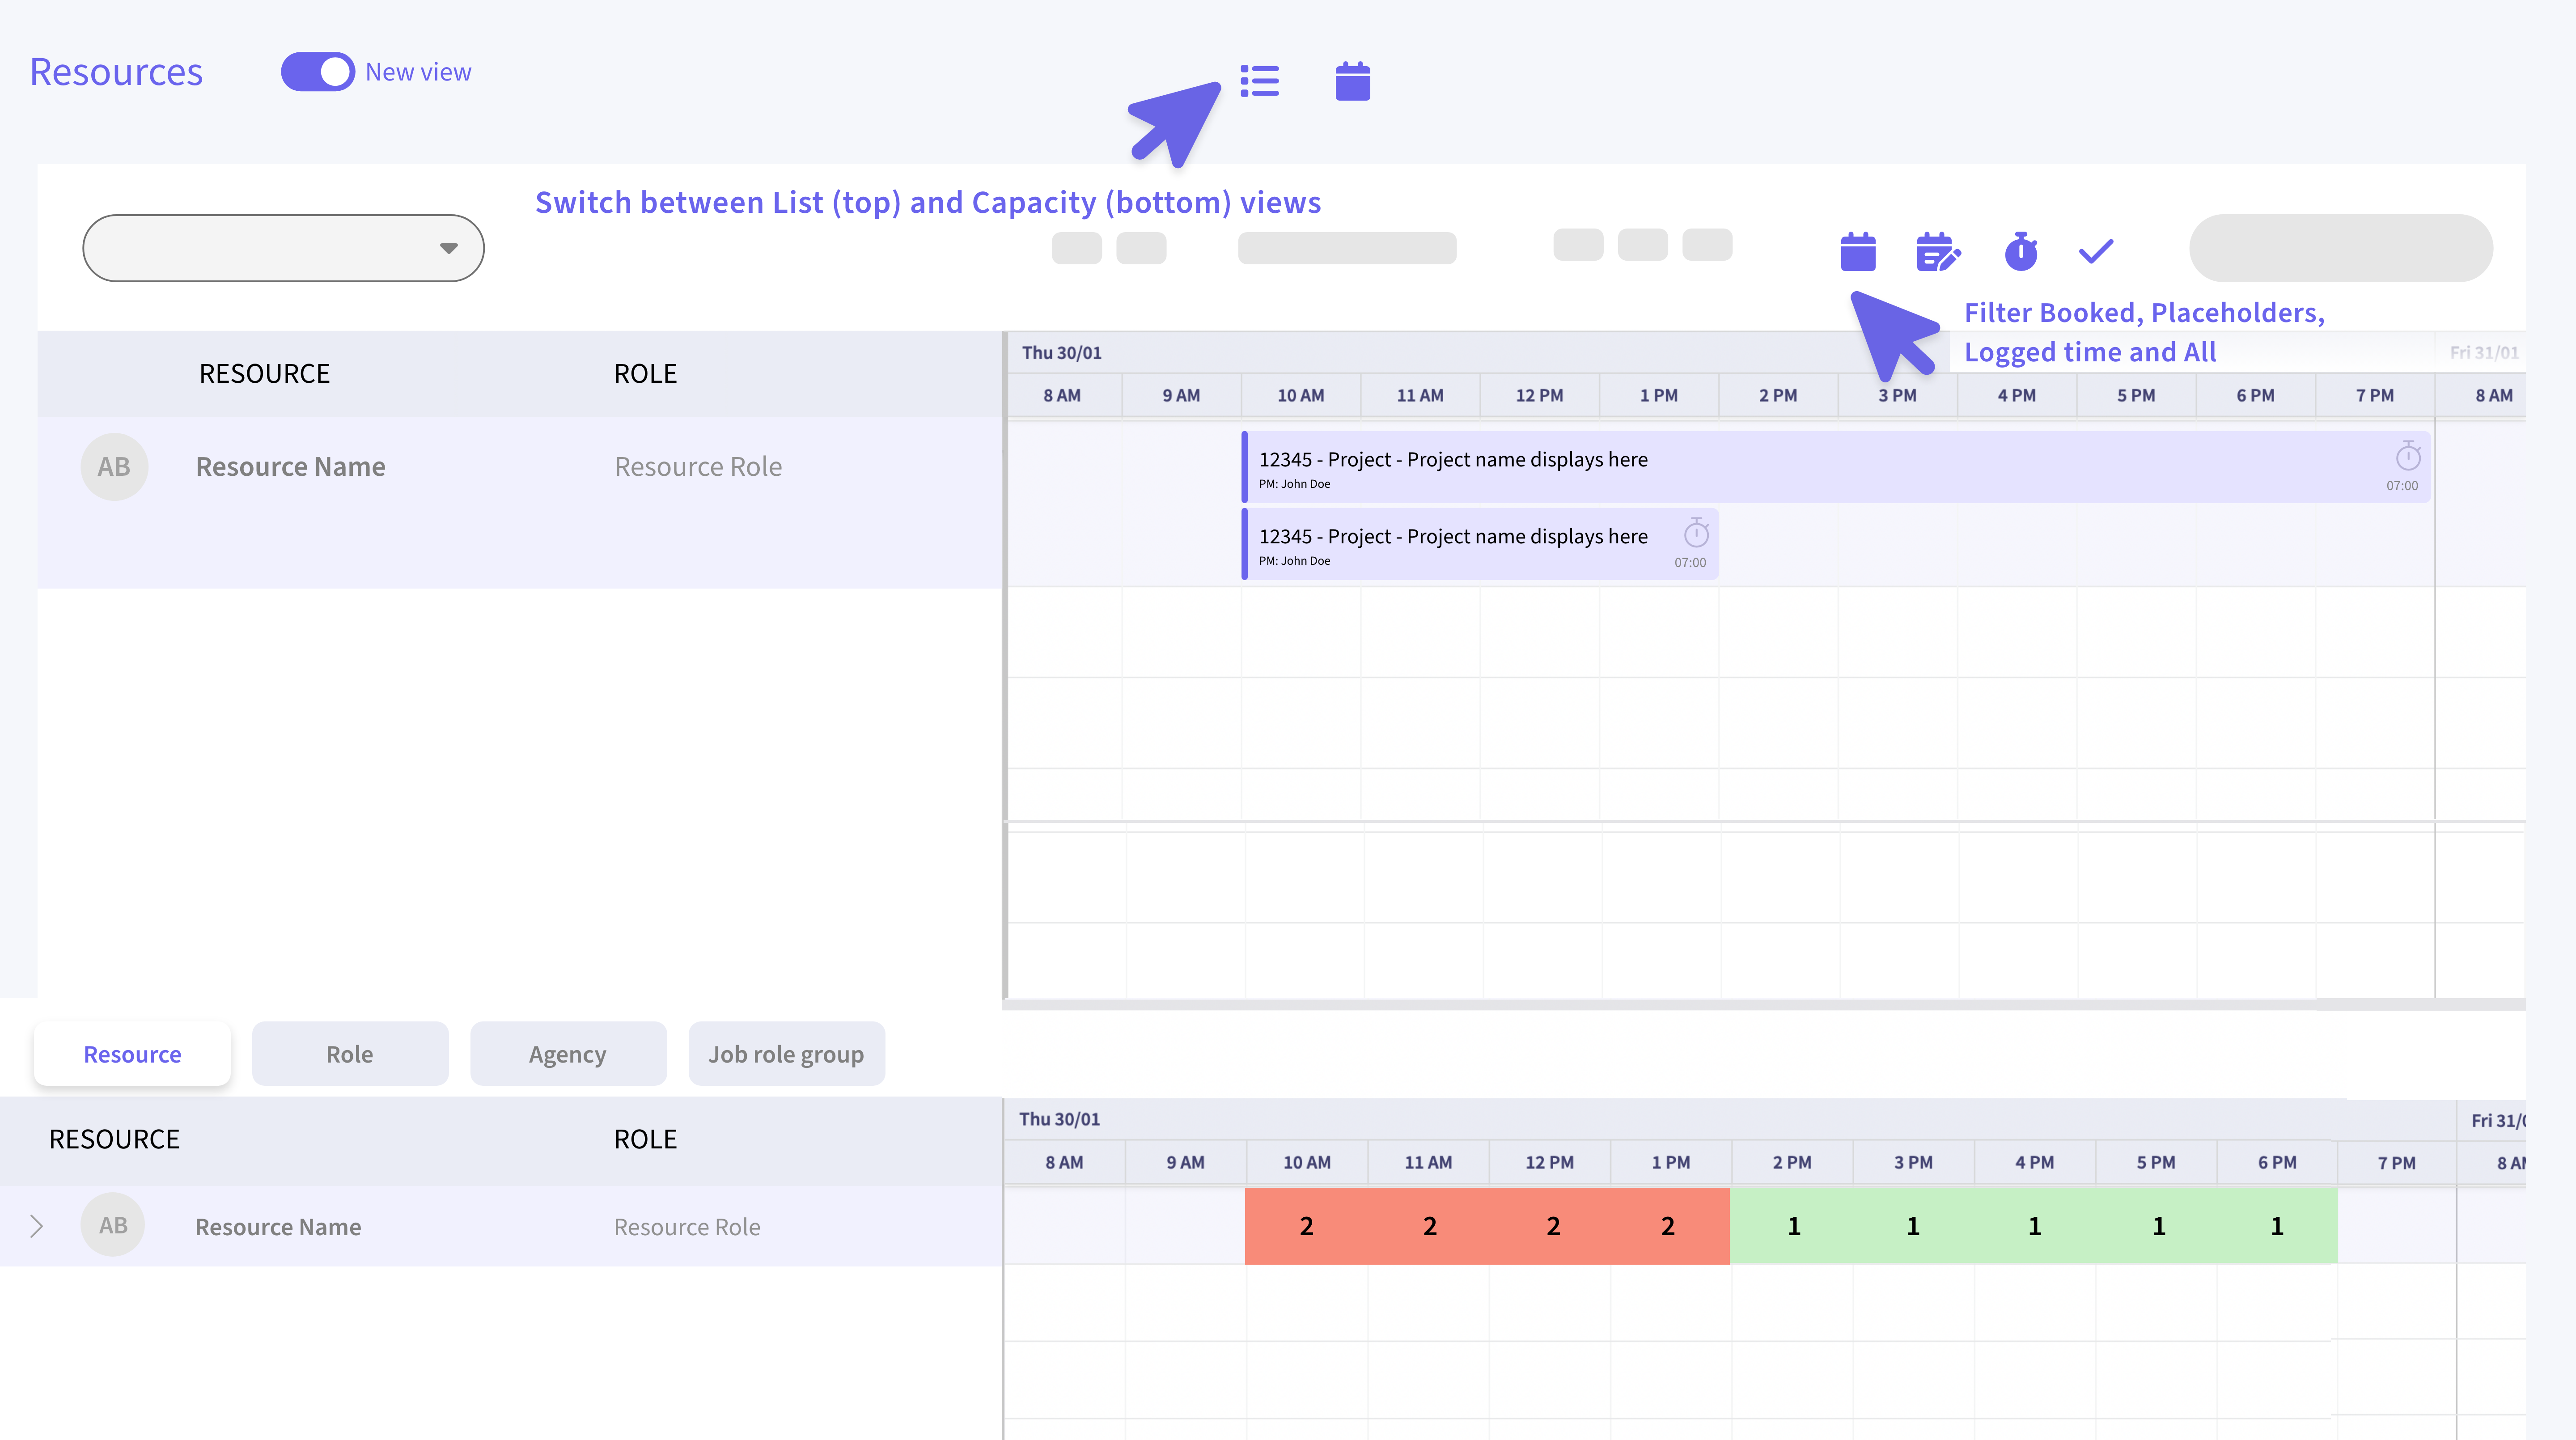This screenshot has width=2576, height=1440.
Task: Click the green capacity cell at 2 PM
Action: 1793,1226
